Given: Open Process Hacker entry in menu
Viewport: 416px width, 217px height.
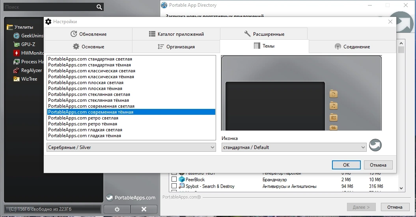Looking at the screenshot, I should [28, 62].
